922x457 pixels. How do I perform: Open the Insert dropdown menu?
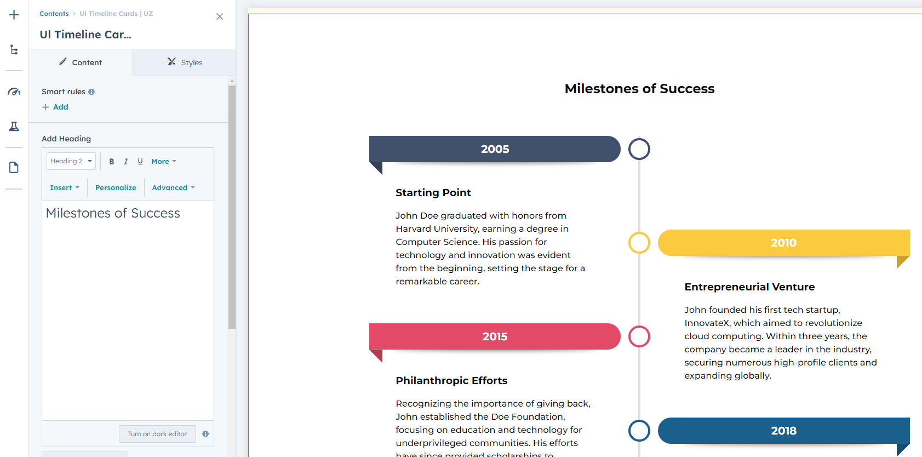(65, 188)
